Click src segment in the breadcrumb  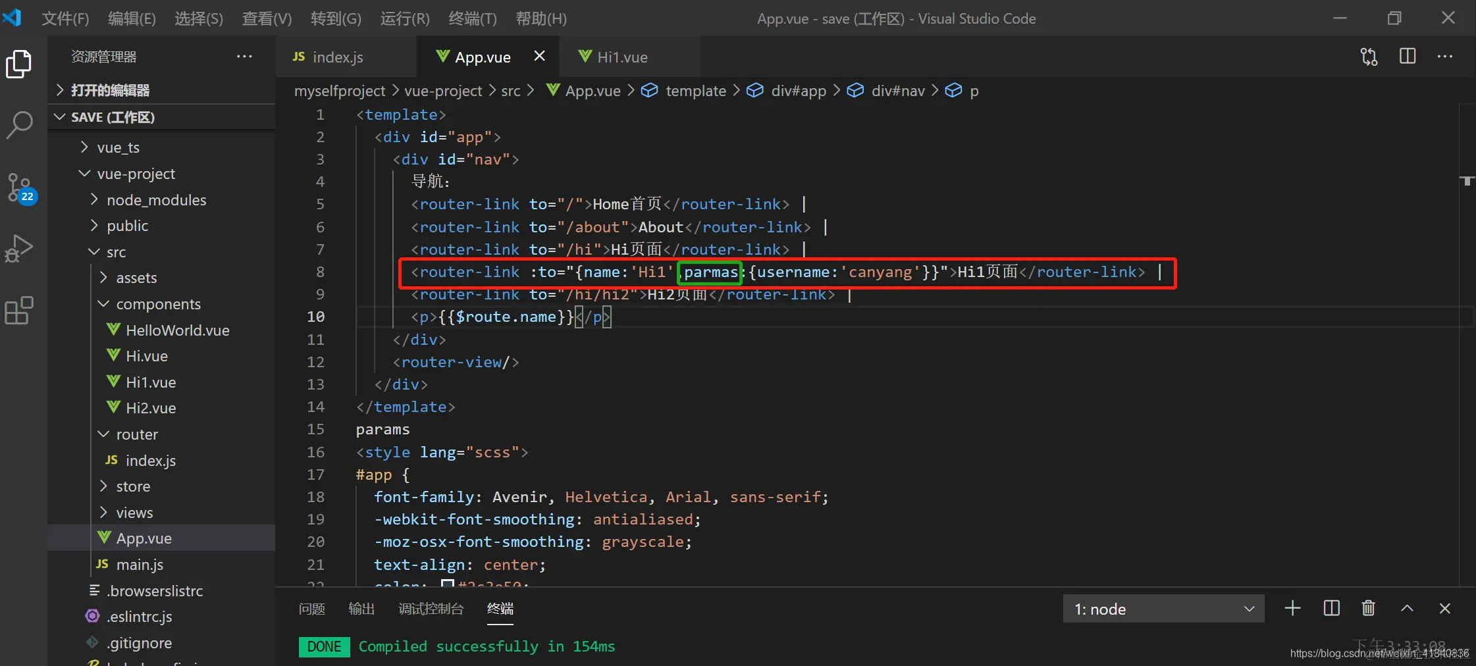click(511, 91)
